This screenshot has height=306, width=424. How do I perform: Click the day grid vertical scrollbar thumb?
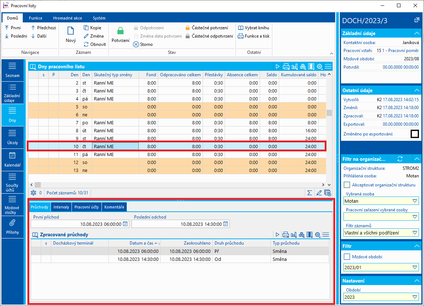[329, 113]
